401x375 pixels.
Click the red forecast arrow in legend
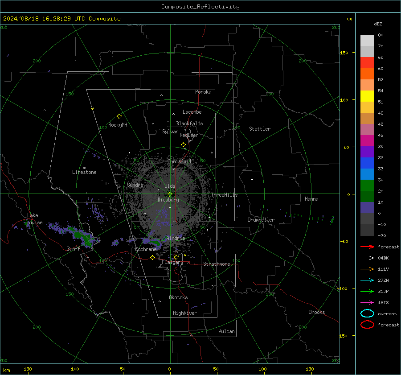pos(367,247)
